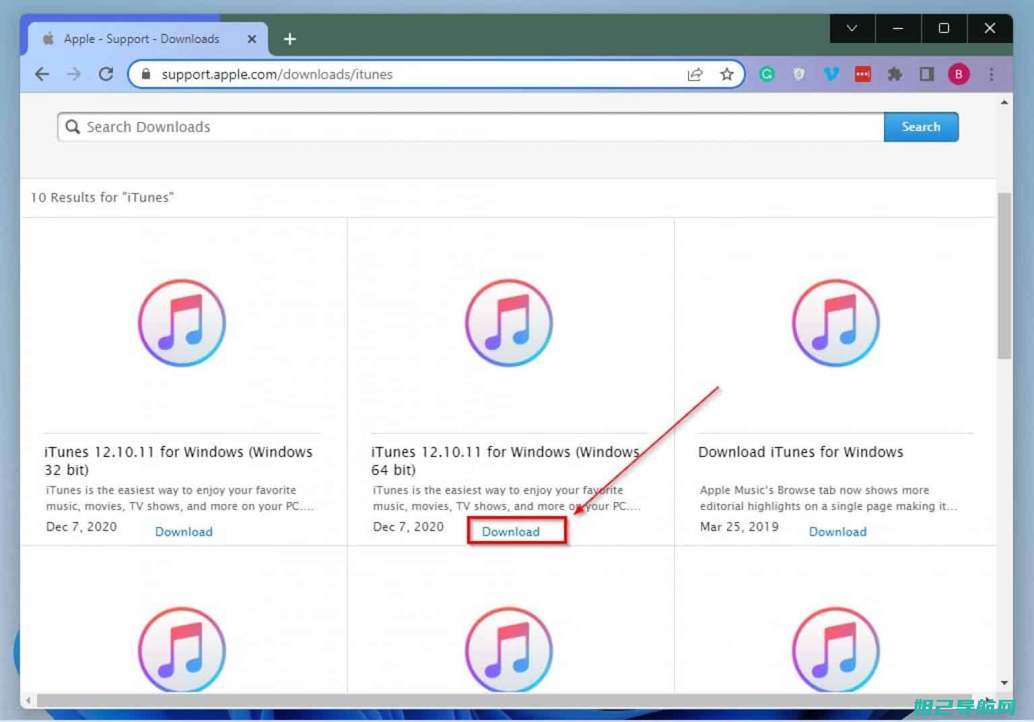Click the iTunes 64 bit logo icon
This screenshot has height=722, width=1034.
(509, 323)
